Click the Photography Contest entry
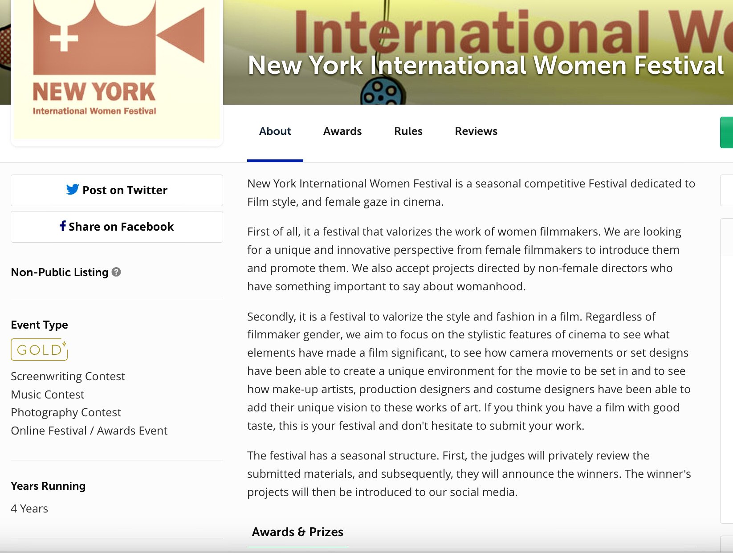 (x=66, y=412)
